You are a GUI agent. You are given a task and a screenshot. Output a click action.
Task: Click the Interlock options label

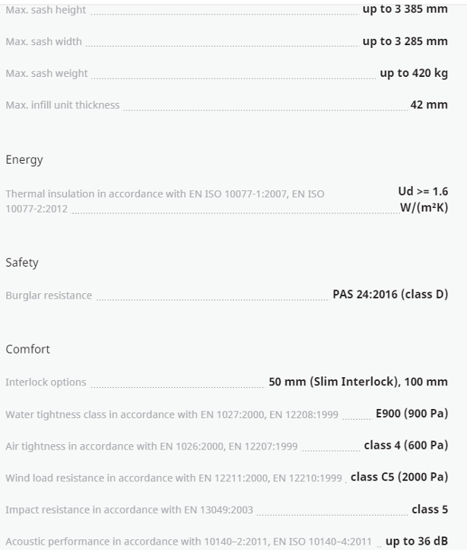point(46,382)
